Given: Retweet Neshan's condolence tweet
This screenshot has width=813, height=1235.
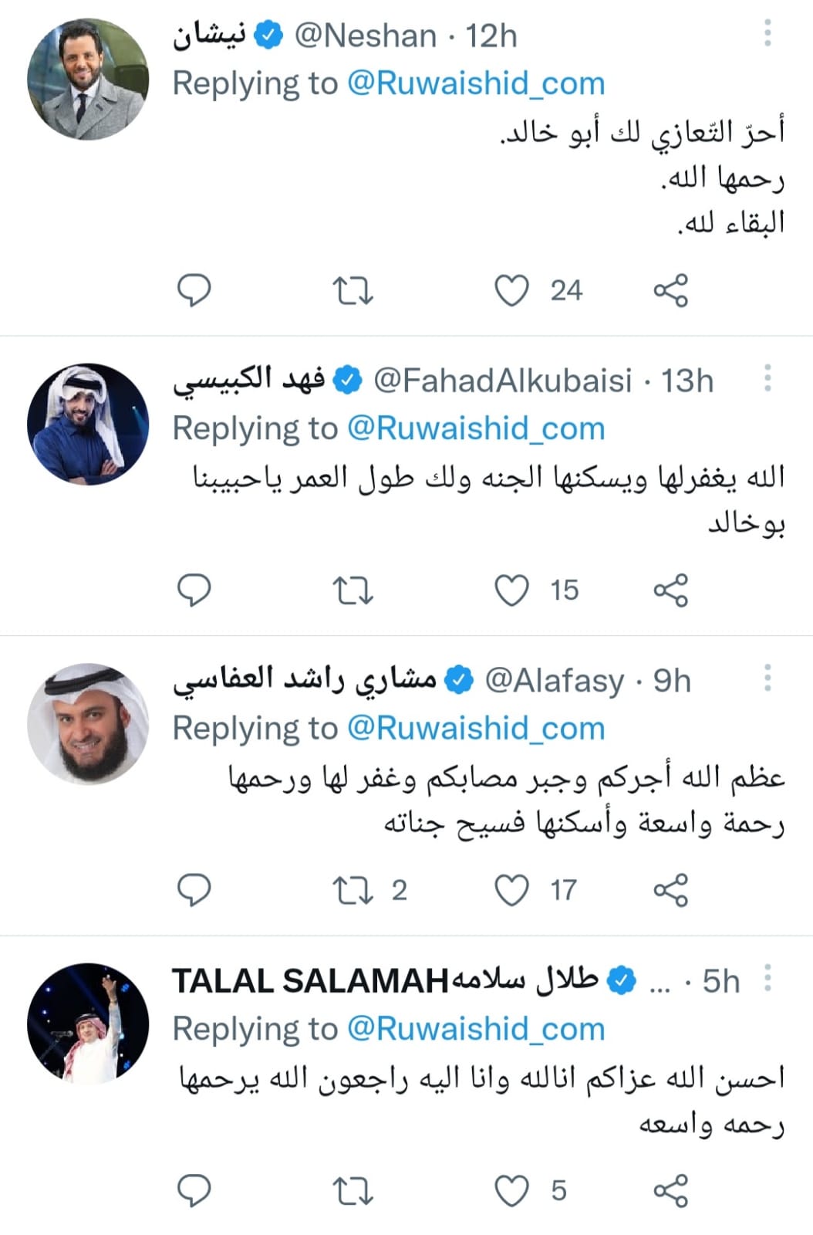Looking at the screenshot, I should 353,291.
